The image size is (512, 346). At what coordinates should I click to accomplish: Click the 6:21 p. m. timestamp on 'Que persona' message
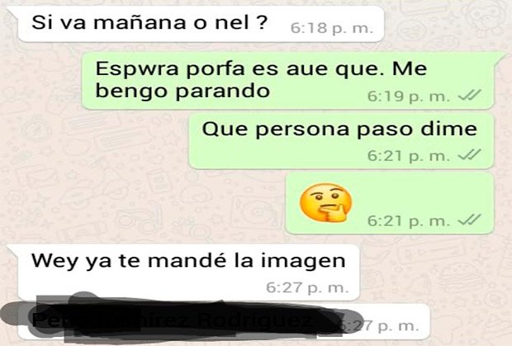coord(409,156)
